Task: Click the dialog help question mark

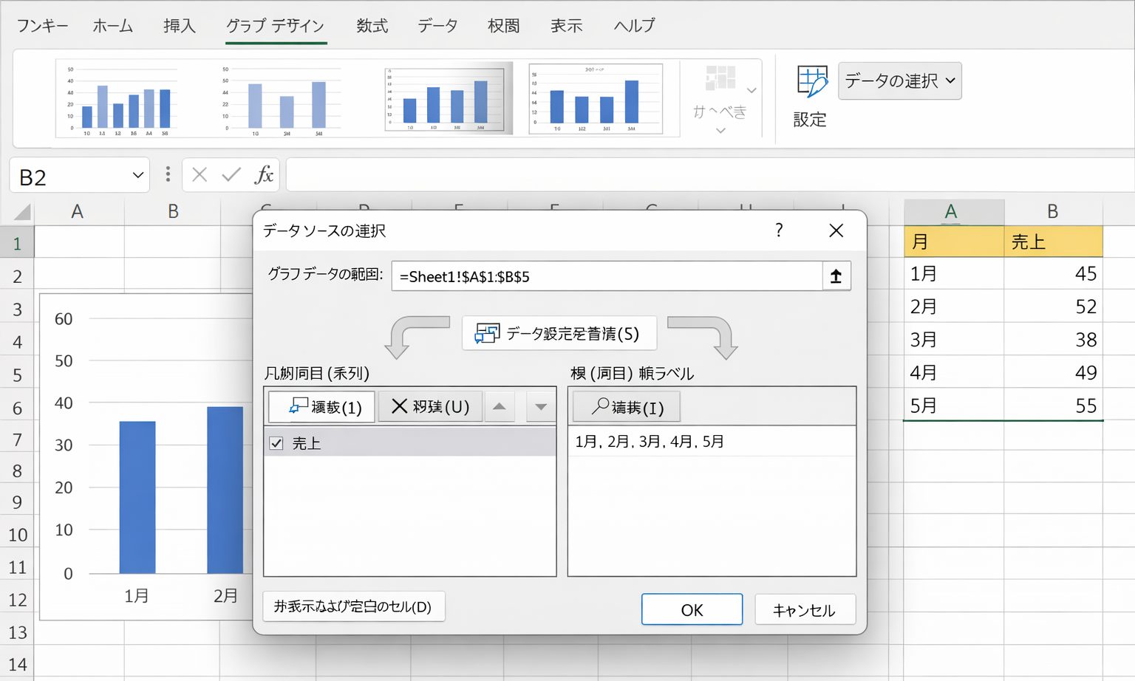Action: click(779, 230)
